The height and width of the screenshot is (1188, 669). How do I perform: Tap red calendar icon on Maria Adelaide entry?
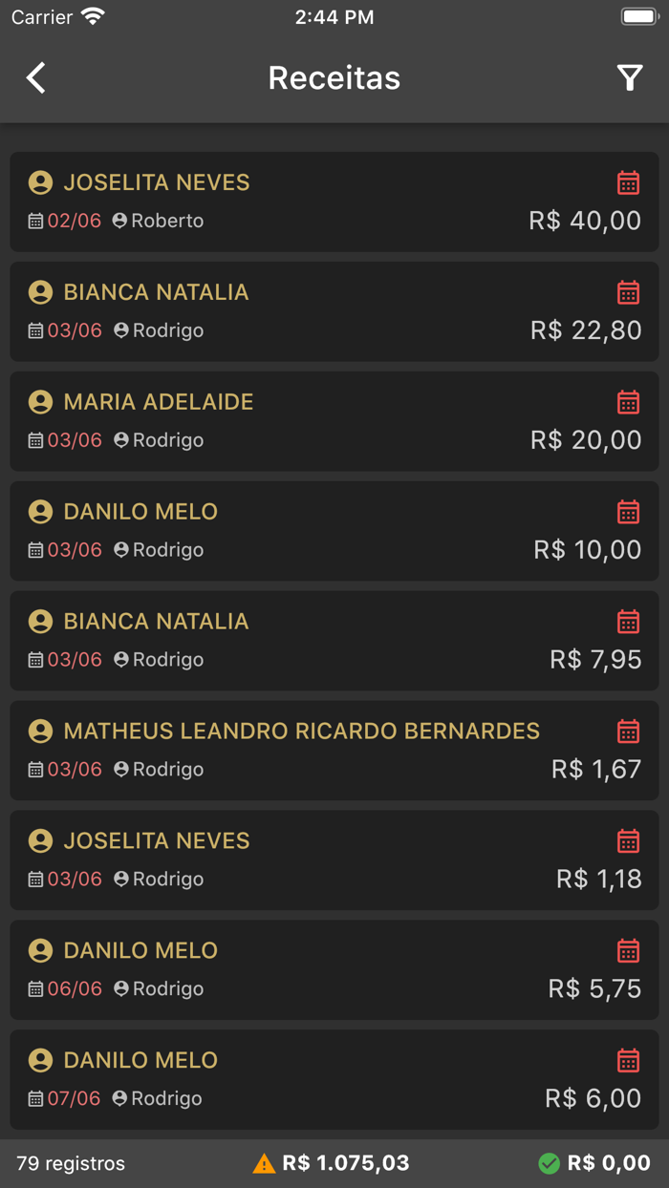(x=628, y=402)
